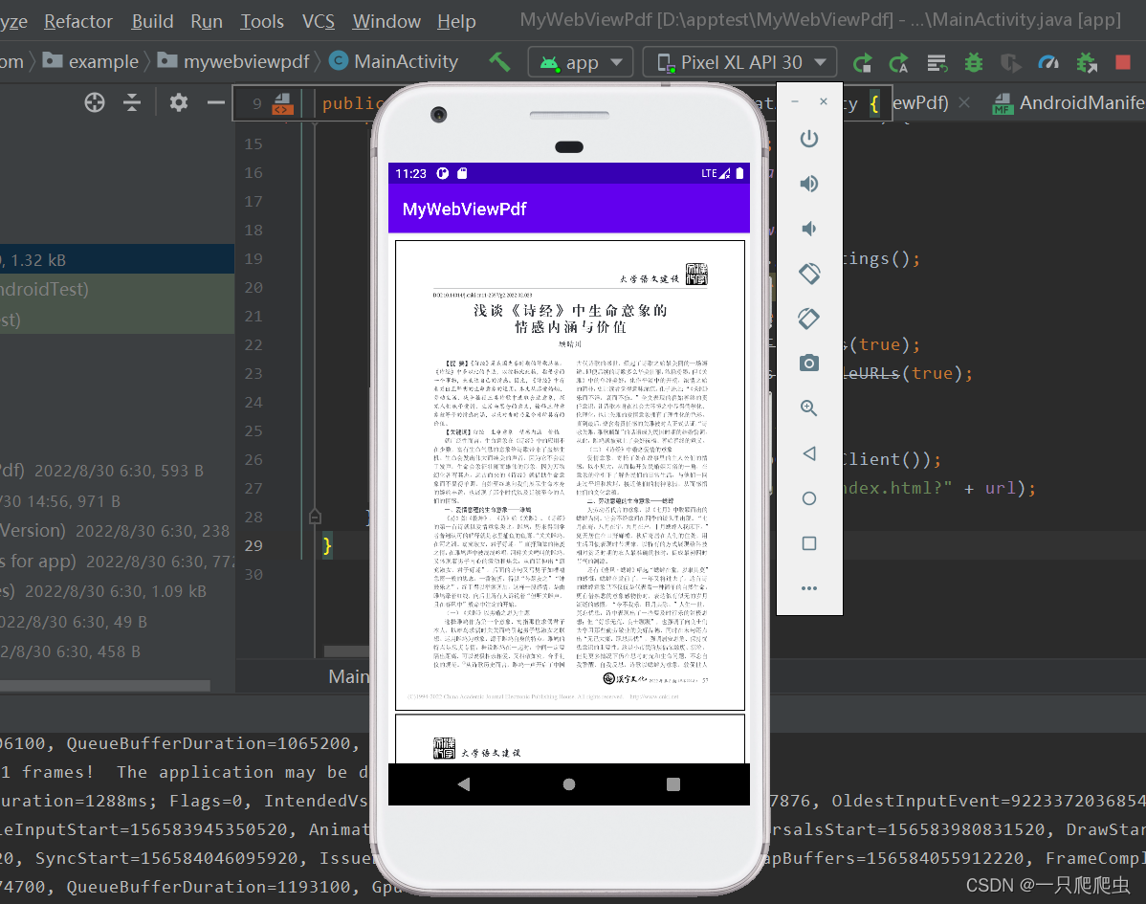The width and height of the screenshot is (1146, 904).
Task: Click the Apply Code Changes icon
Action: 937,63
